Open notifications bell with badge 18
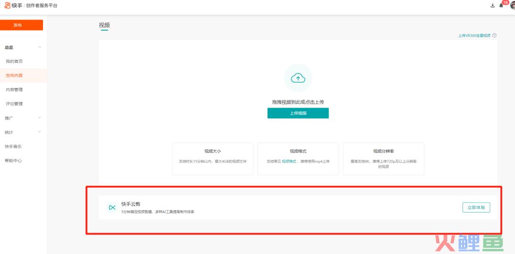 pos(501,5)
